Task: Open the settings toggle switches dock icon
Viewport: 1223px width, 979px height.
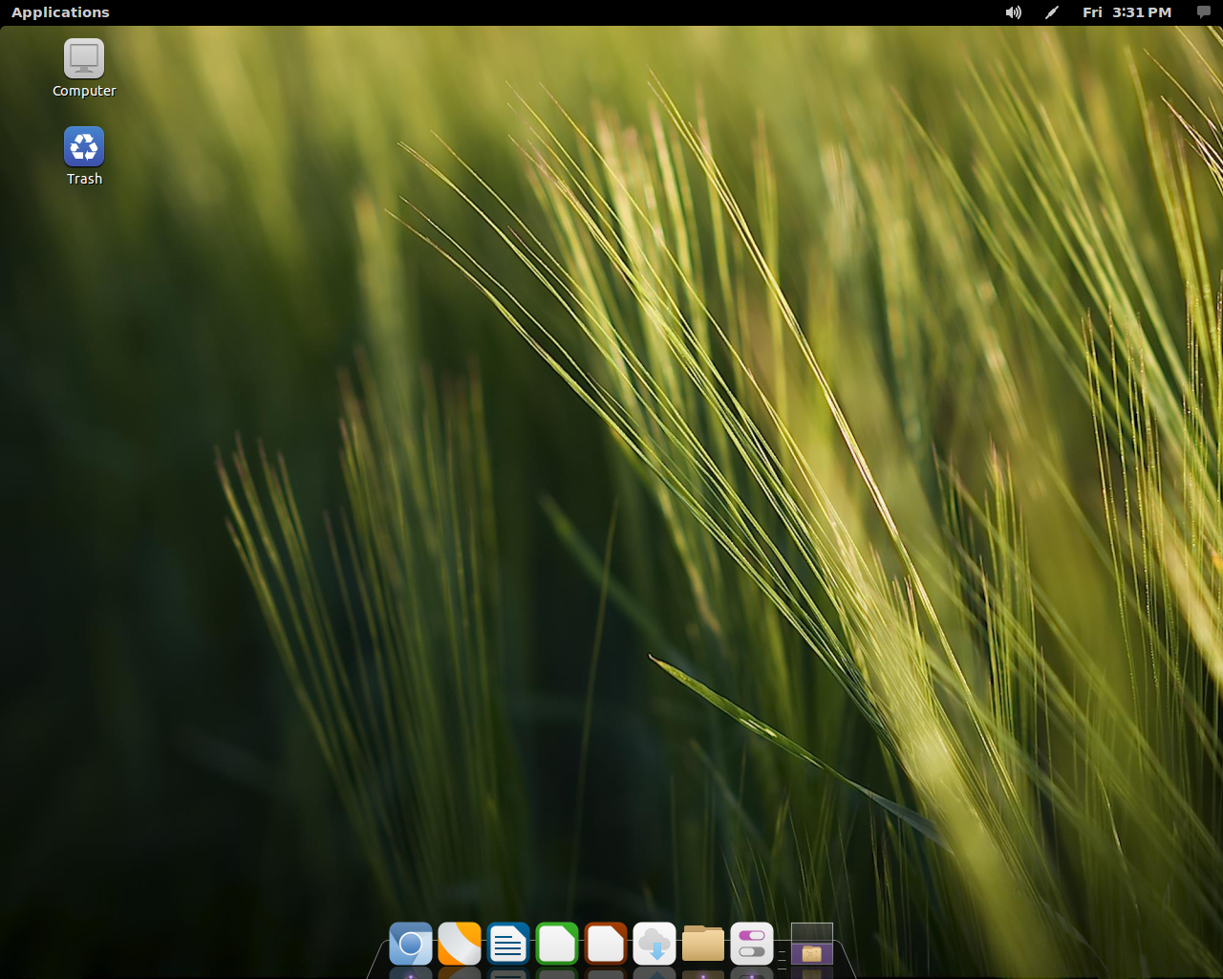Action: [x=752, y=945]
